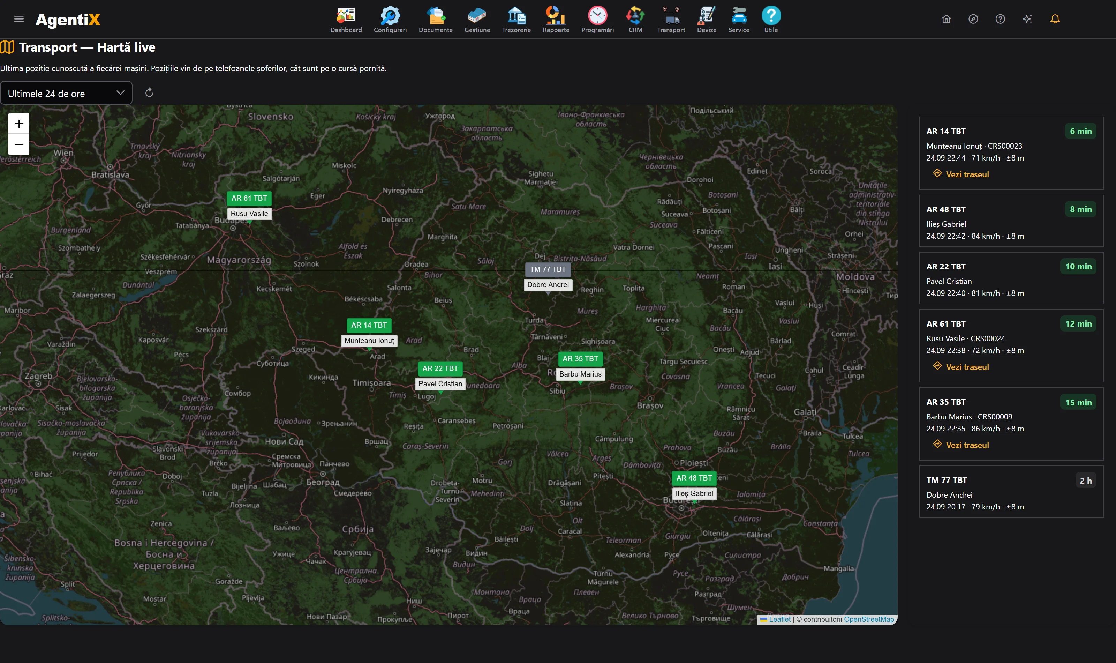Refresh the live map positions

150,92
